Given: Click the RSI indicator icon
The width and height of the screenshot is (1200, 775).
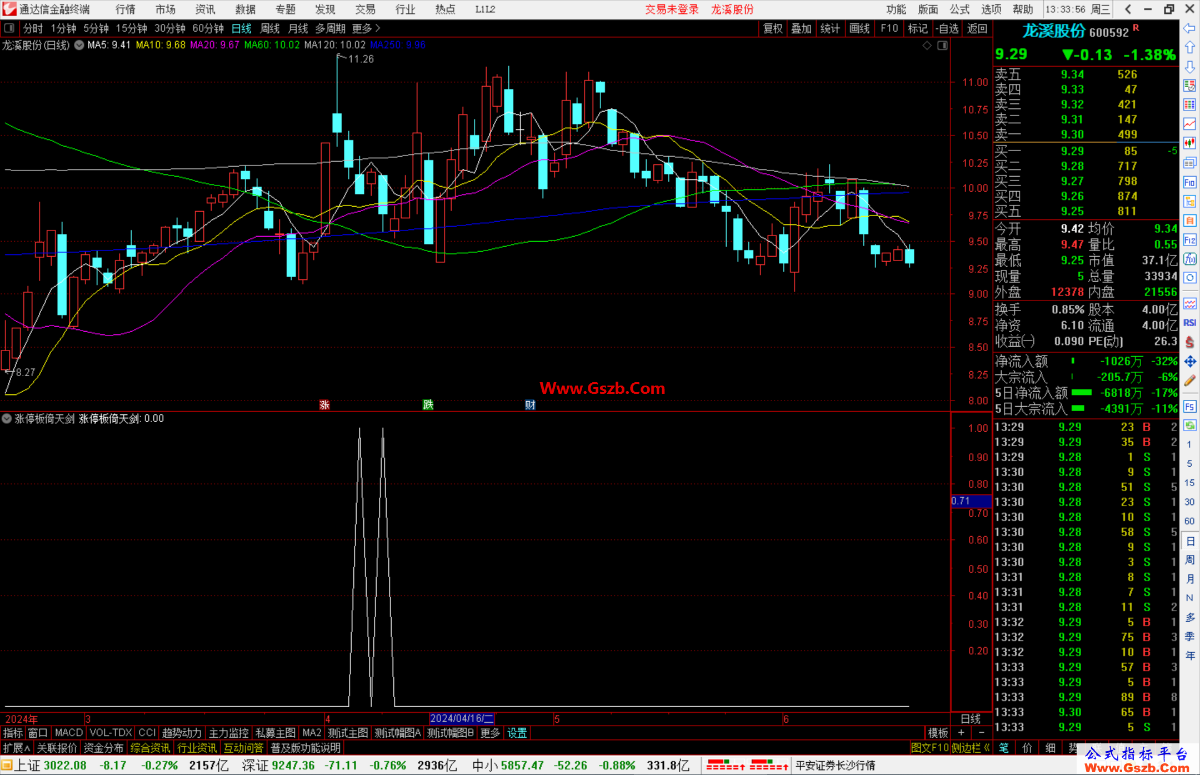Looking at the screenshot, I should [x=1189, y=323].
